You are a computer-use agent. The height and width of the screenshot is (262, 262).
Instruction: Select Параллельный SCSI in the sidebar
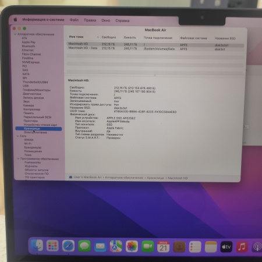point(37,117)
